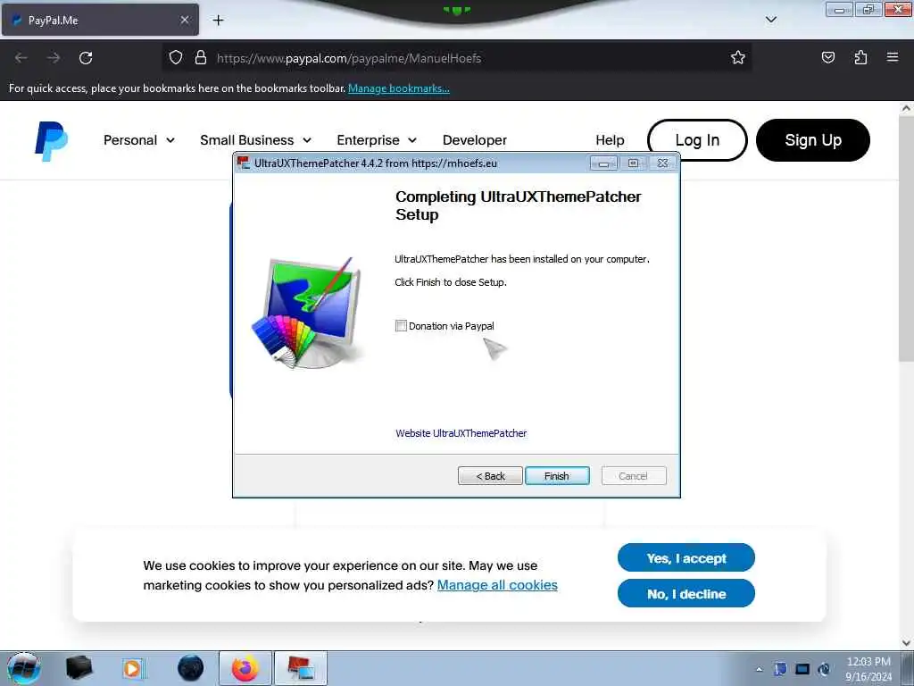Open the Manage bookmarks link
This screenshot has height=686, width=914.
pyautogui.click(x=399, y=88)
